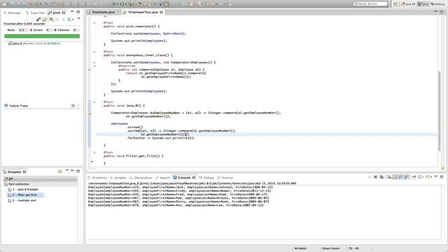
Task: Collapse the java_8 method fold marker
Action: pyautogui.click(x=94, y=102)
